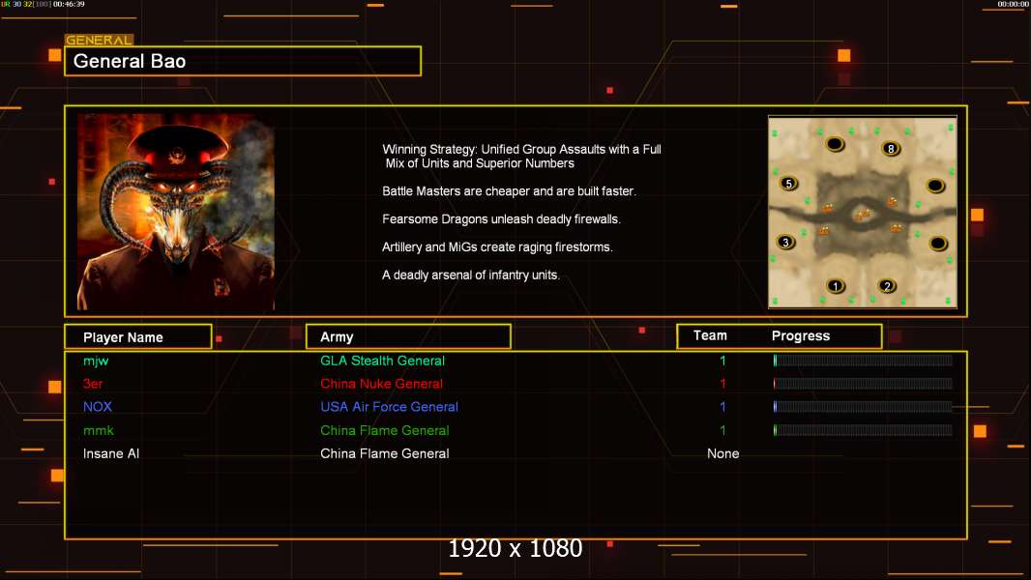Click China Nuke General army text
Viewport: 1031px width, 580px height.
381,384
